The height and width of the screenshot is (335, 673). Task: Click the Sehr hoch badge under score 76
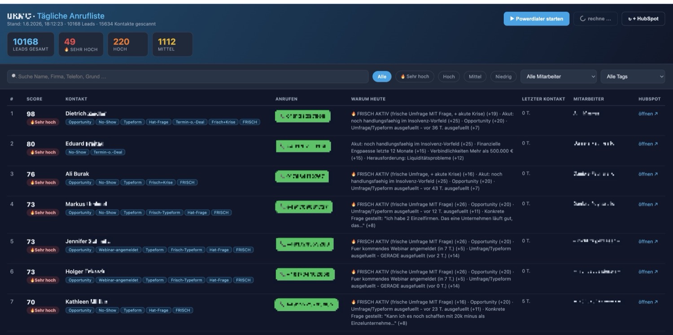click(43, 182)
